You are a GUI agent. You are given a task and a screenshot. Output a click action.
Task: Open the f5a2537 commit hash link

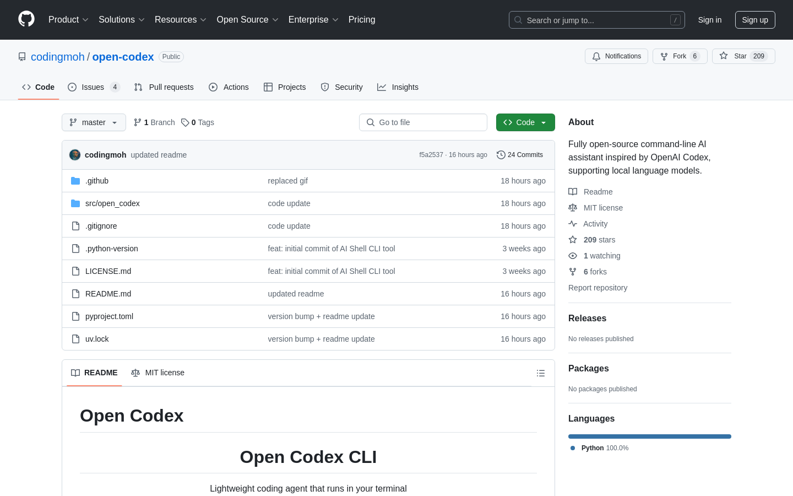coord(431,155)
